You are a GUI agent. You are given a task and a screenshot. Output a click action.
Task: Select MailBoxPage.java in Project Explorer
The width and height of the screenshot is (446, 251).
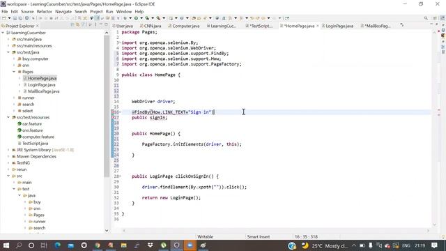pos(43,91)
